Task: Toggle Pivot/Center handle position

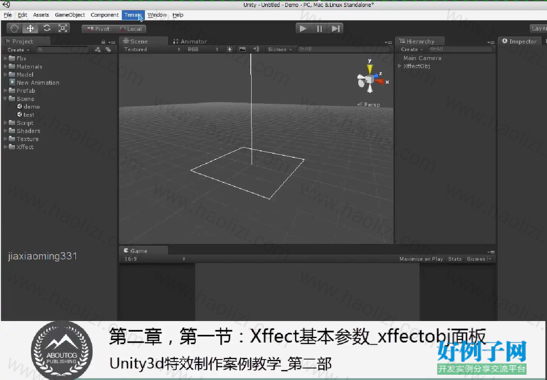Action: (x=98, y=29)
